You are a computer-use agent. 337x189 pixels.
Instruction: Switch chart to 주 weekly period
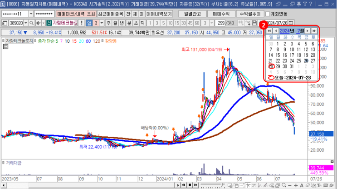[108, 23]
